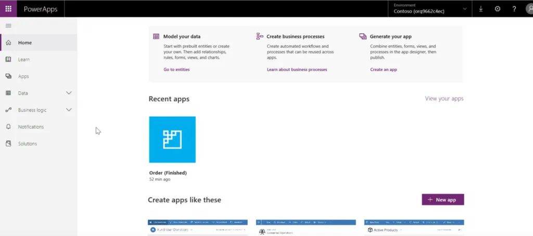Click the Generate your app heading

[390, 36]
